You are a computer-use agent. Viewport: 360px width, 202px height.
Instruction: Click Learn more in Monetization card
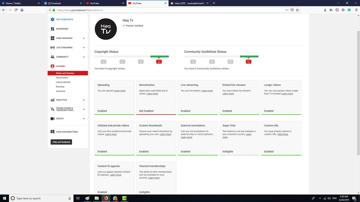pos(152,94)
